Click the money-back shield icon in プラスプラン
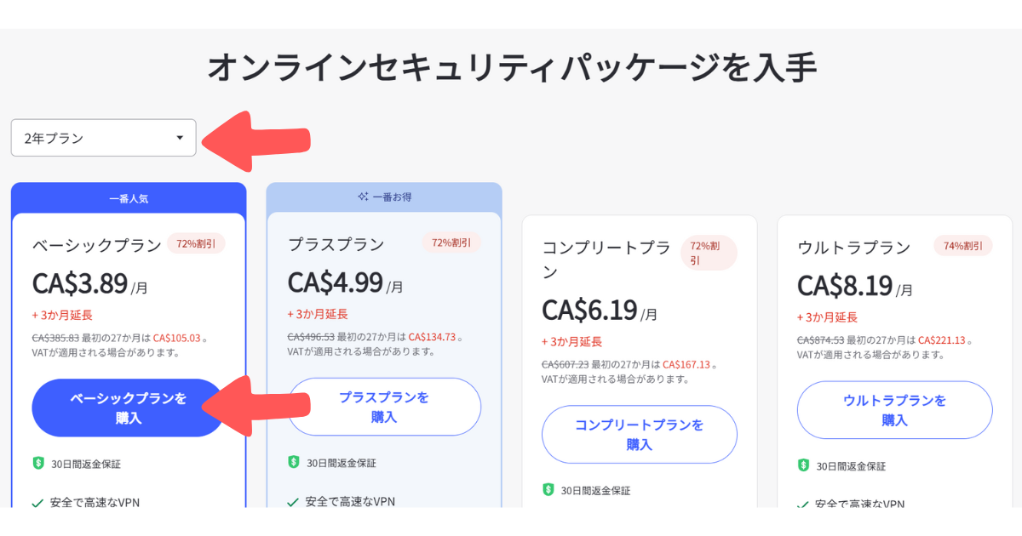Viewport: 1022px width, 536px height. (294, 463)
